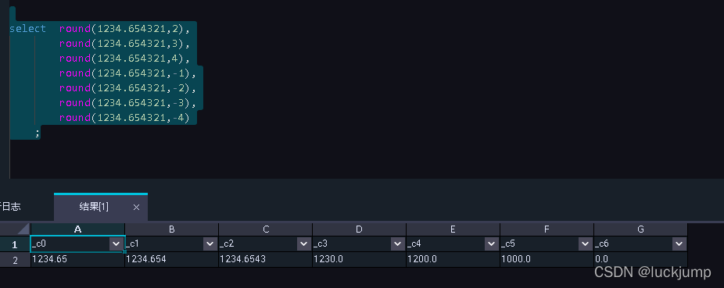
Task: Click the _c0 header cell text
Action: 40,244
